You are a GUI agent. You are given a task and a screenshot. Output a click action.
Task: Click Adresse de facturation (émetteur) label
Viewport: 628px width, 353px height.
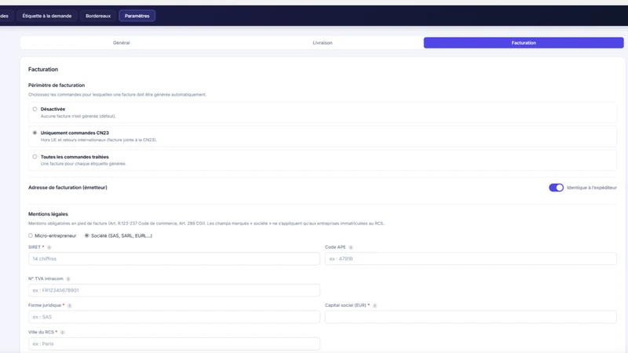68,187
